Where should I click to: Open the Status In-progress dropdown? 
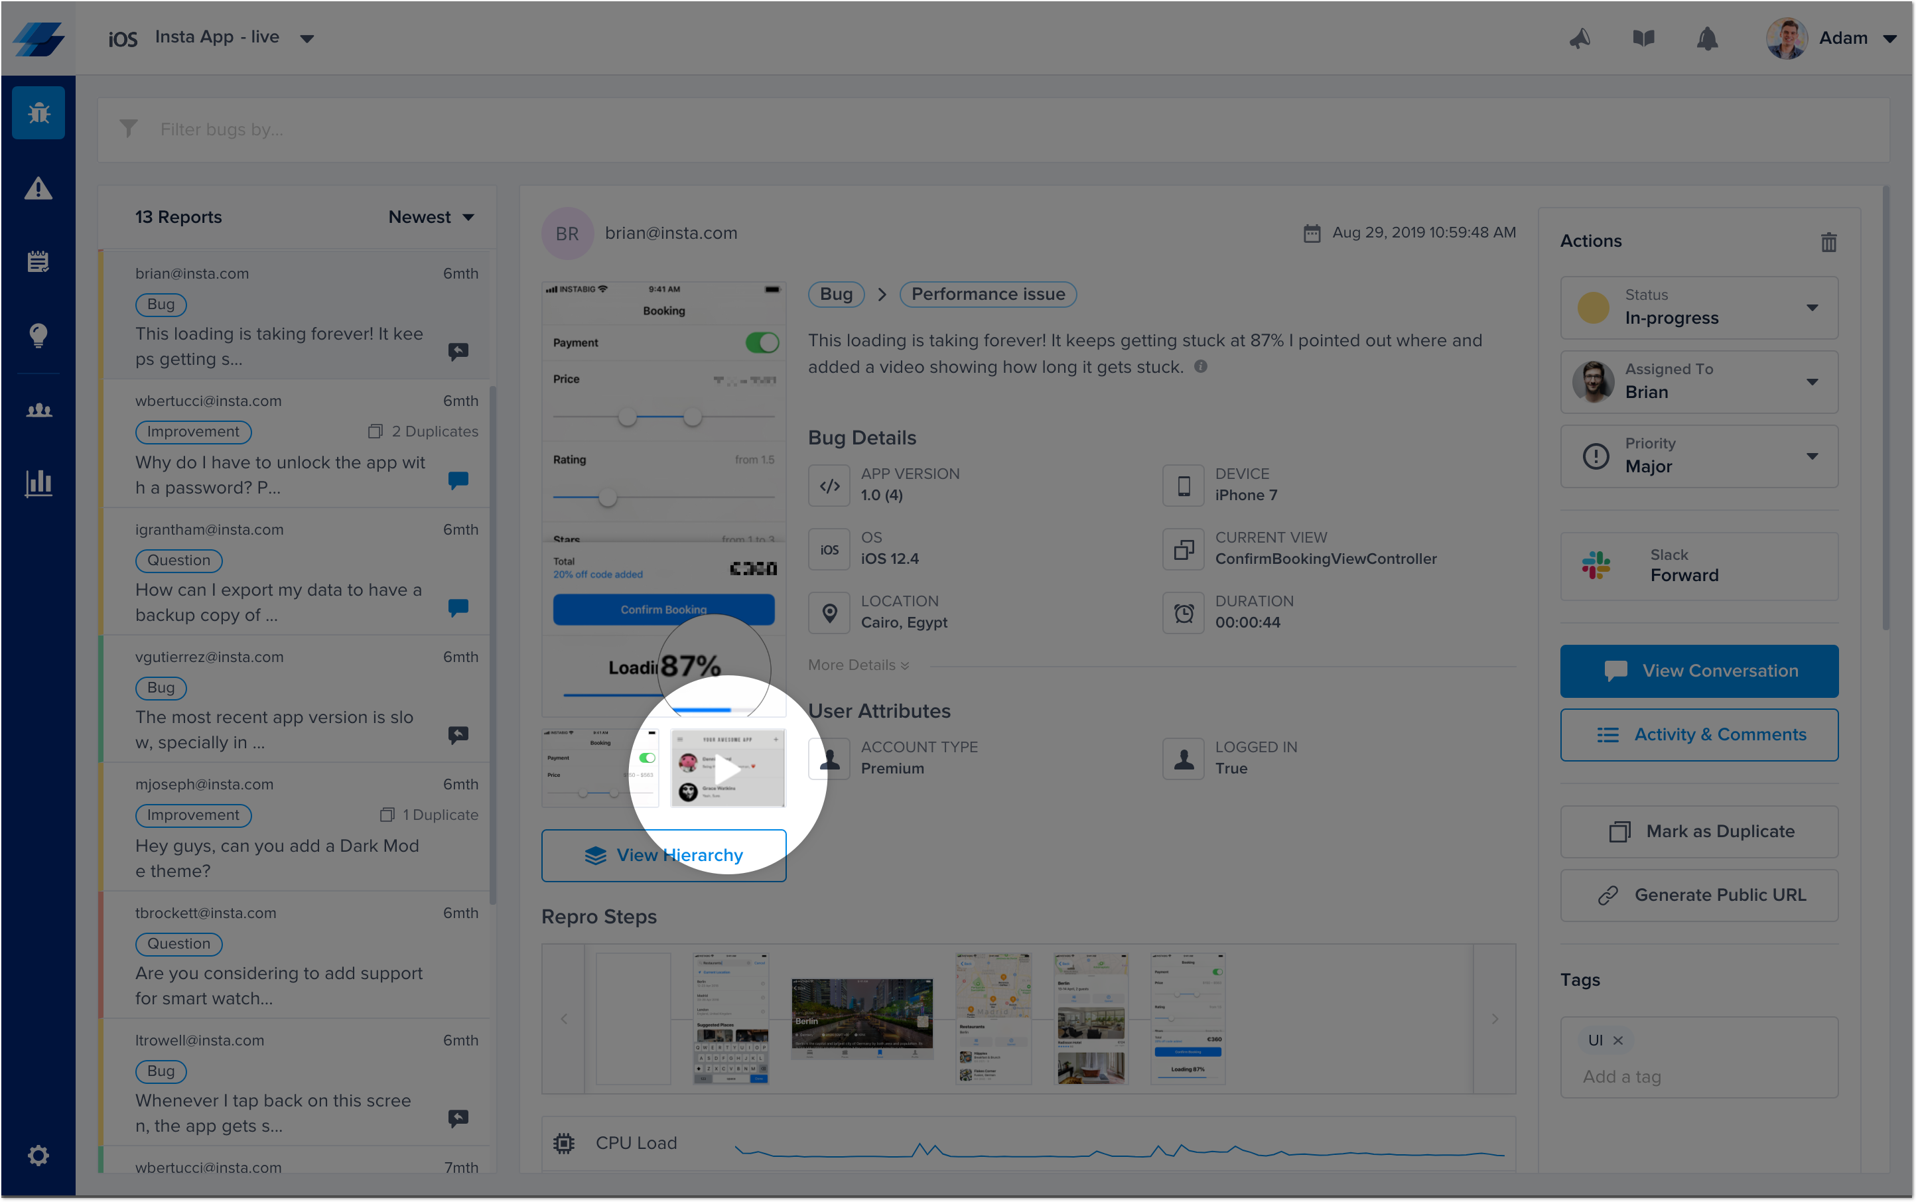coord(1699,308)
